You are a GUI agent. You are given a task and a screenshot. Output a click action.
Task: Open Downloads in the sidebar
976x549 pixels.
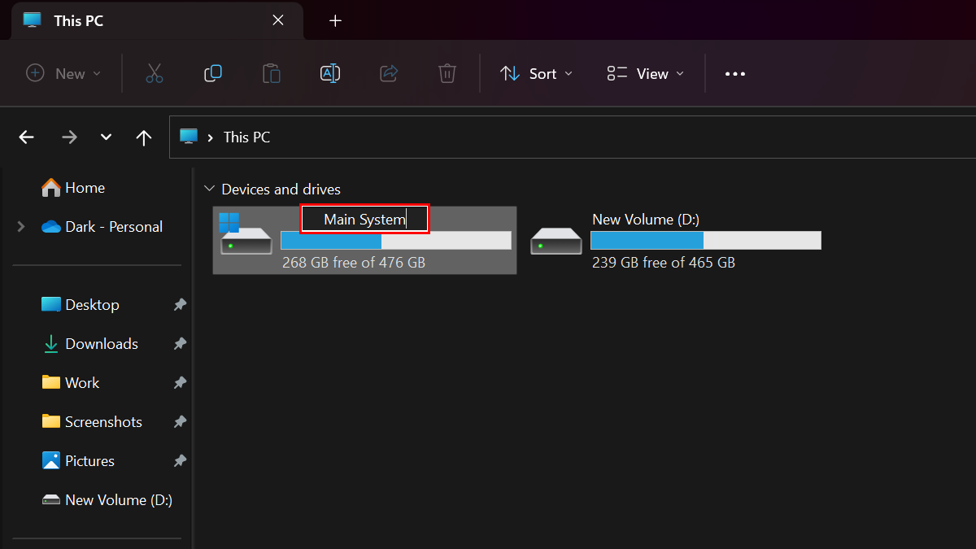coord(101,344)
